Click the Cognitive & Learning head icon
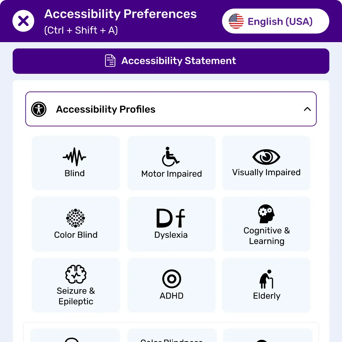Image resolution: width=342 pixels, height=342 pixels. pos(266,213)
